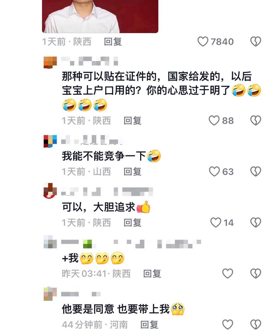273x335 pixels.
Task: Like the 可以，大胆追求 comment
Action: coord(216,222)
